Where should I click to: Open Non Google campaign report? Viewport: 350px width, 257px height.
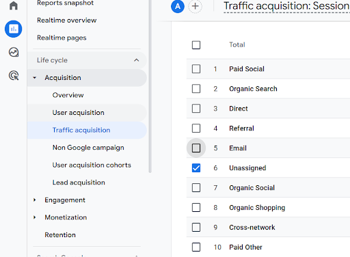(88, 148)
